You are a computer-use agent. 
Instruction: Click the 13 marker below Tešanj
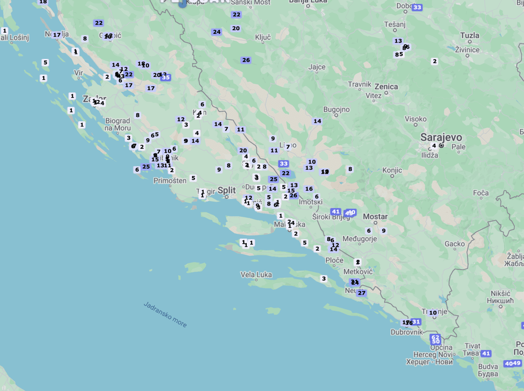(398, 41)
